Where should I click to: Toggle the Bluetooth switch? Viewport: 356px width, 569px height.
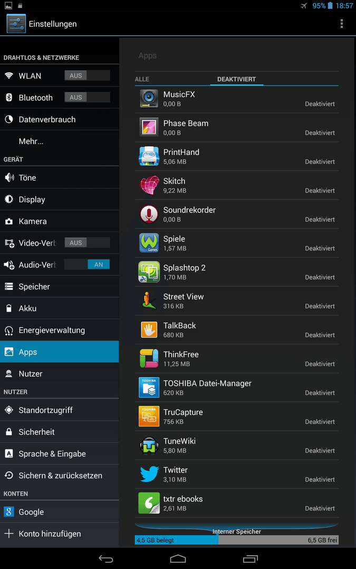(x=87, y=97)
